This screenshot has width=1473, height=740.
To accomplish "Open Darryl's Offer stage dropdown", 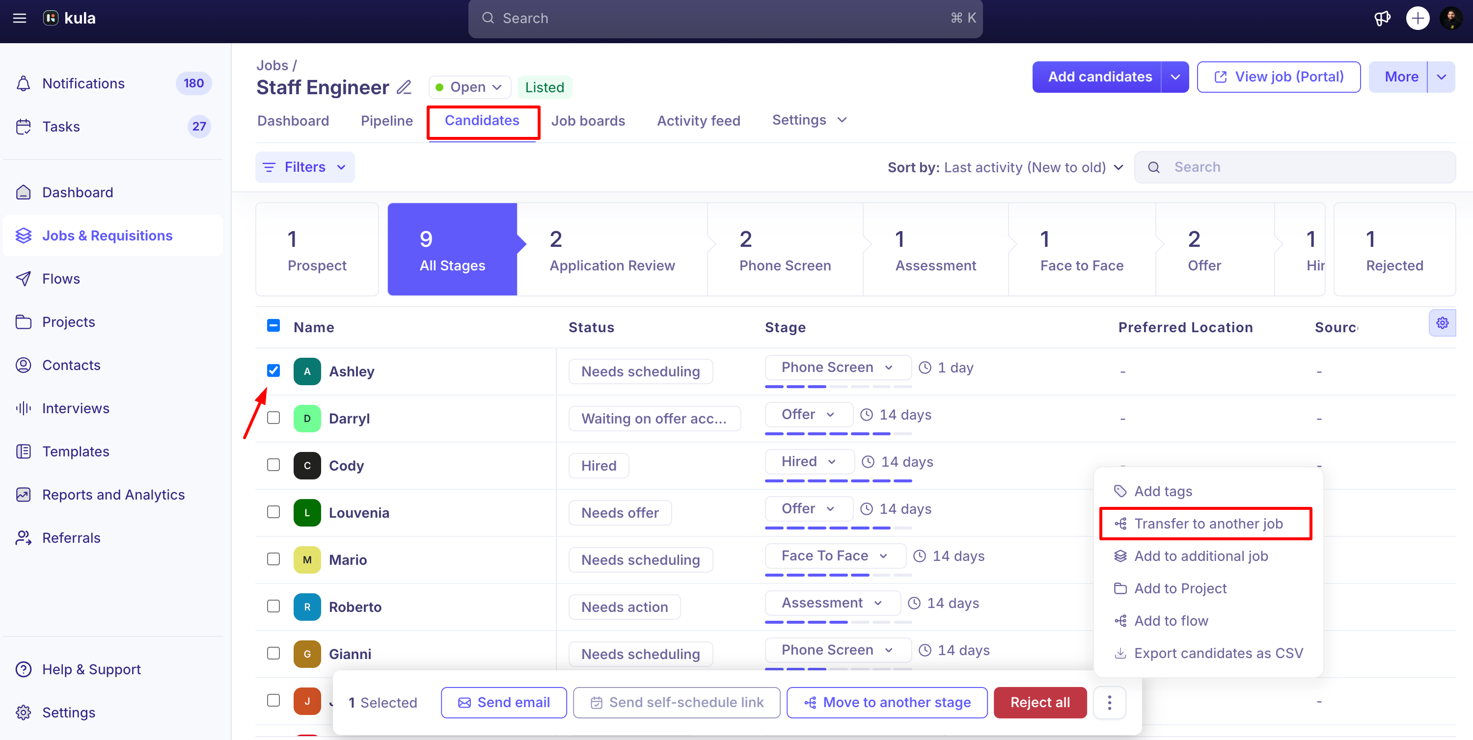I will pos(808,414).
